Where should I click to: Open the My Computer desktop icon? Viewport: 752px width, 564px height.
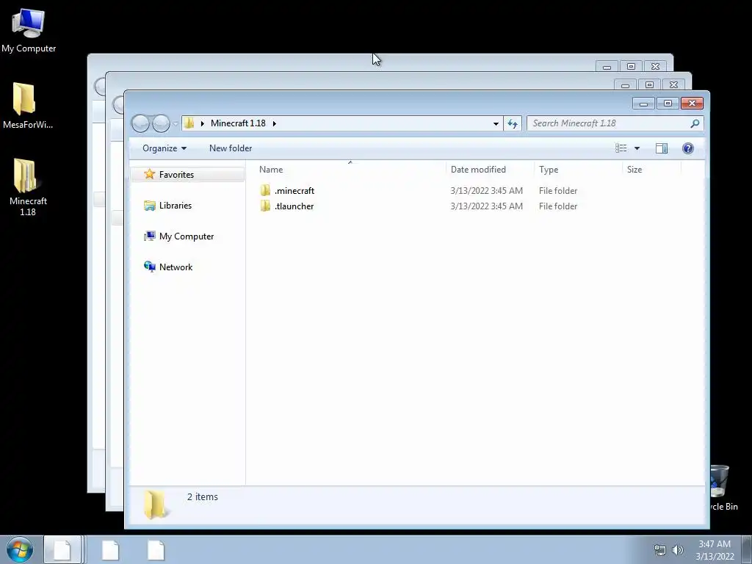(x=29, y=31)
